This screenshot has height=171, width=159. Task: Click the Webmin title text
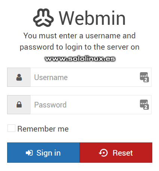[92, 18]
